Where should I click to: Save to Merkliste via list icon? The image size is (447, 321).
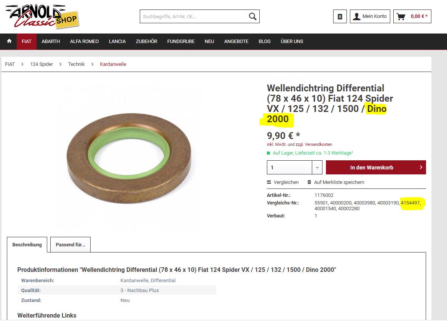309,182
